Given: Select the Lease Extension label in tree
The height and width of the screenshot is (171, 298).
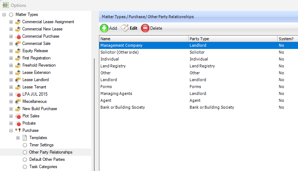Looking at the screenshot, I should coord(37,72).
